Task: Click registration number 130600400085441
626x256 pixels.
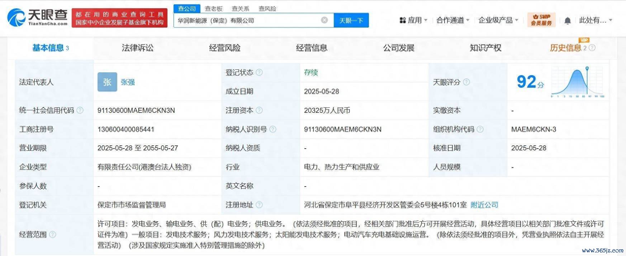Action: point(126,129)
